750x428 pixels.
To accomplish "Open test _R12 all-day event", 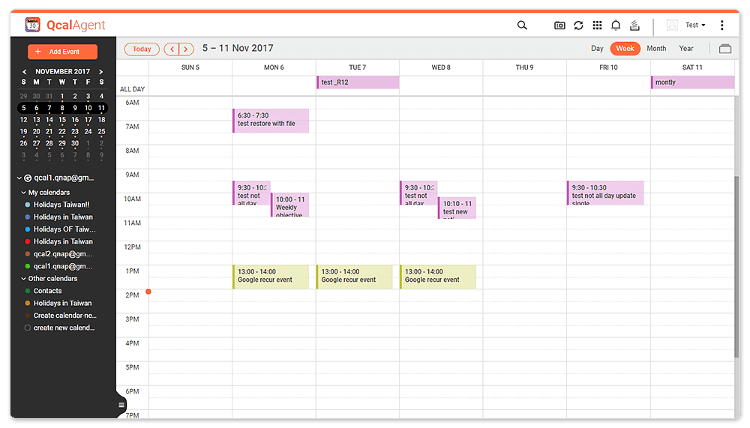I will 358,82.
